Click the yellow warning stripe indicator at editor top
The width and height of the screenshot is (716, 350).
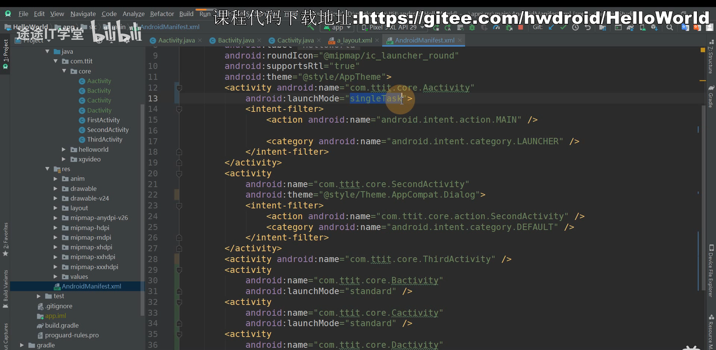(x=703, y=50)
